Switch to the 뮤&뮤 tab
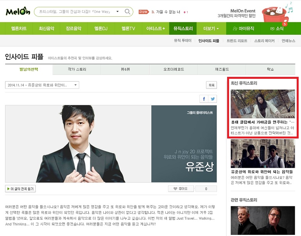This screenshot has width=301, height=236. pos(125,69)
